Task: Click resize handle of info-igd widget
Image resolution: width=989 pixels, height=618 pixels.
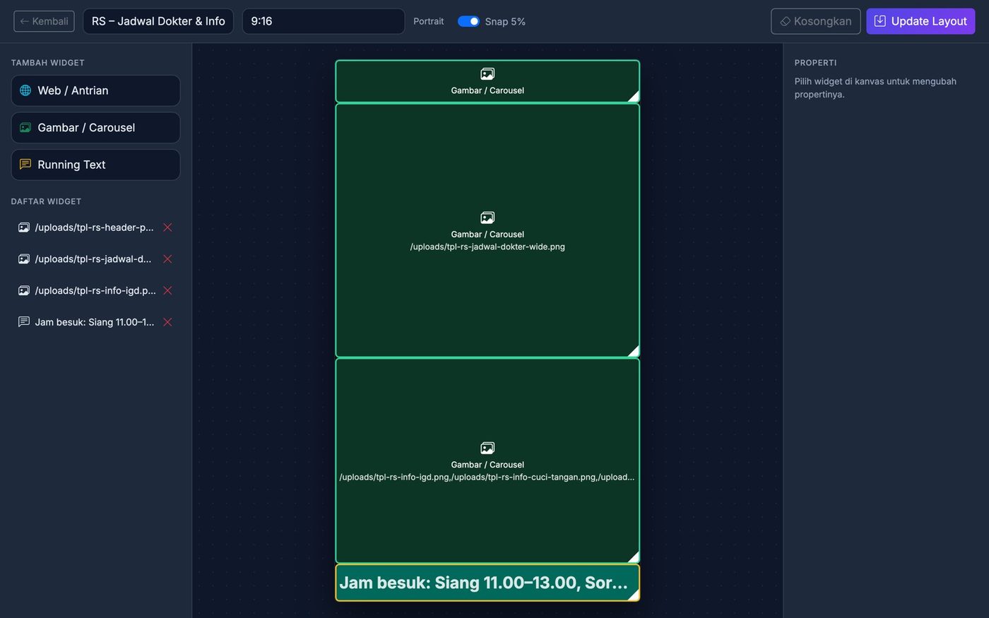Action: (634, 557)
